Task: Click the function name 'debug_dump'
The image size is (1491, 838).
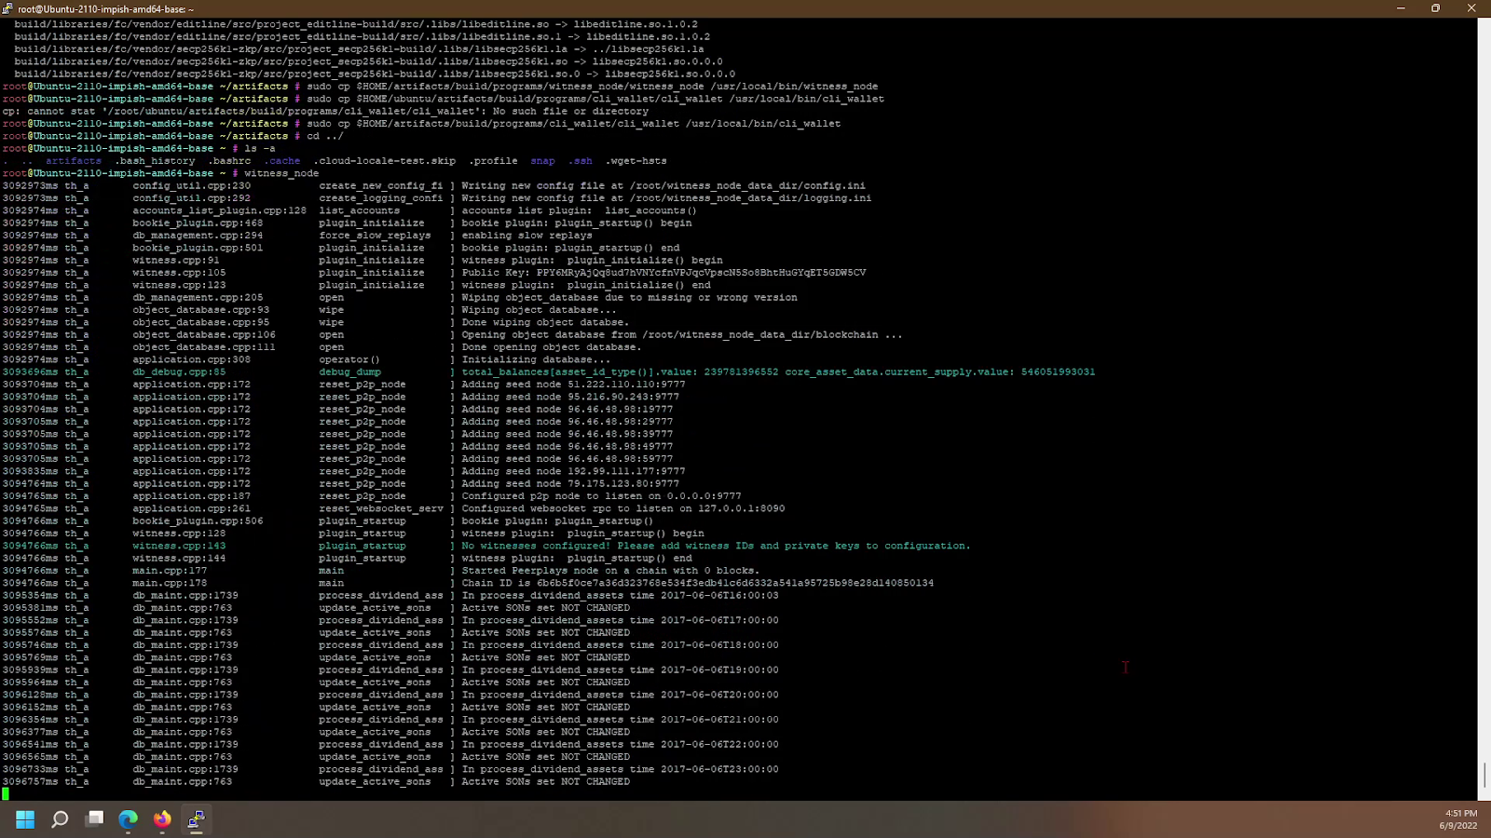Action: (349, 372)
